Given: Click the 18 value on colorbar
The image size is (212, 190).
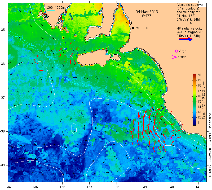Looking at the screenshot, I should tap(199, 85).
